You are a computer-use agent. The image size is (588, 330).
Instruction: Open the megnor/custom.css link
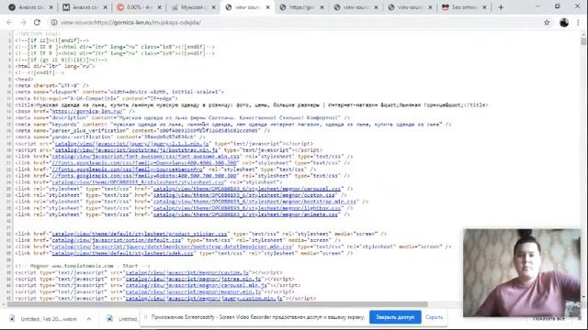pyautogui.click(x=244, y=195)
